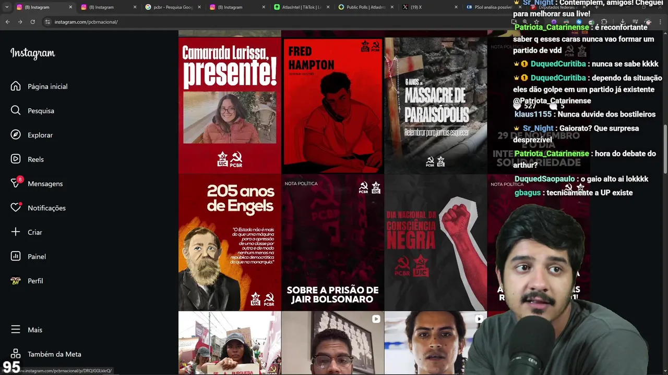Close the pcbr Pesquisa Google tab

199,7
